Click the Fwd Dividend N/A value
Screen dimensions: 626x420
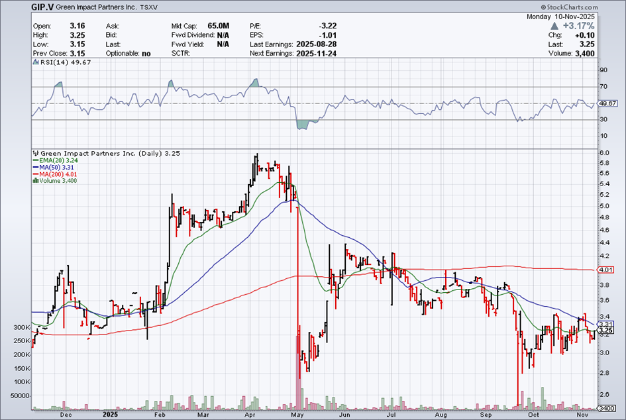click(x=223, y=35)
